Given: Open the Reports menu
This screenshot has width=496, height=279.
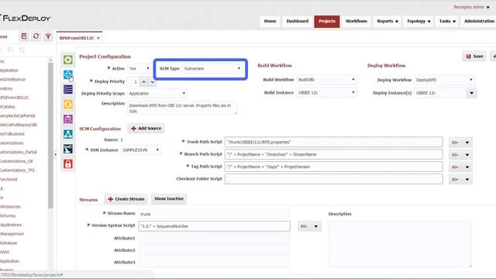Looking at the screenshot, I should [x=387, y=21].
